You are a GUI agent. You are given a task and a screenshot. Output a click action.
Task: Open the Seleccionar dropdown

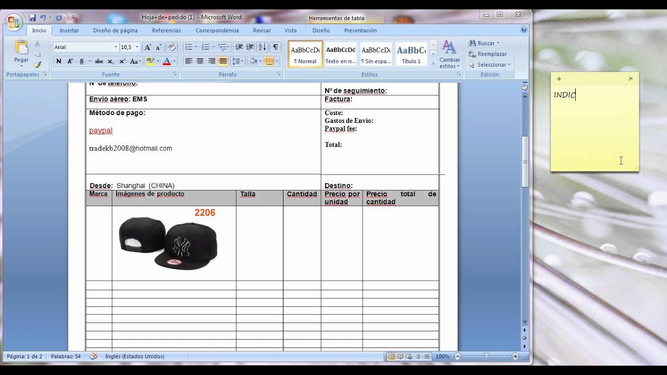point(490,65)
